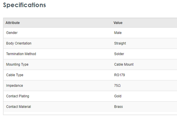Click the Solder value text
Screen dimensions: 177x119
[x=119, y=54]
